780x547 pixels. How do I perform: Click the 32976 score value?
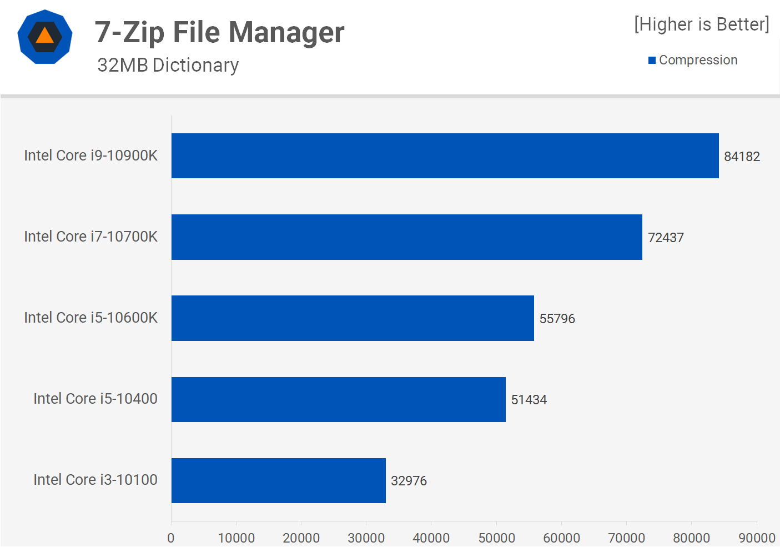[409, 481]
